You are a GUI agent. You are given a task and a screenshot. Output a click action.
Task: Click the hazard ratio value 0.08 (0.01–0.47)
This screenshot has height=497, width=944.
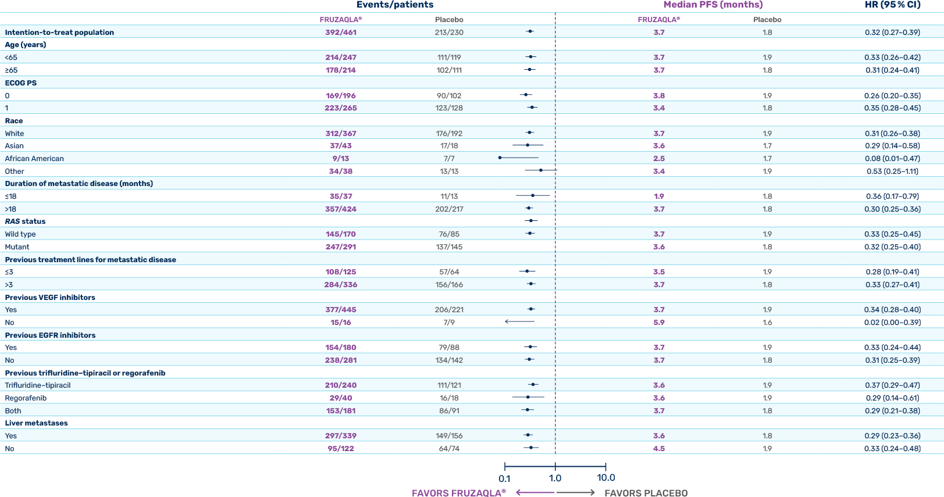pyautogui.click(x=892, y=159)
